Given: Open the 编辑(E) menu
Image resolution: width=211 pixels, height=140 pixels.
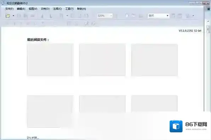Looking at the screenshot, I should tap(21, 9).
